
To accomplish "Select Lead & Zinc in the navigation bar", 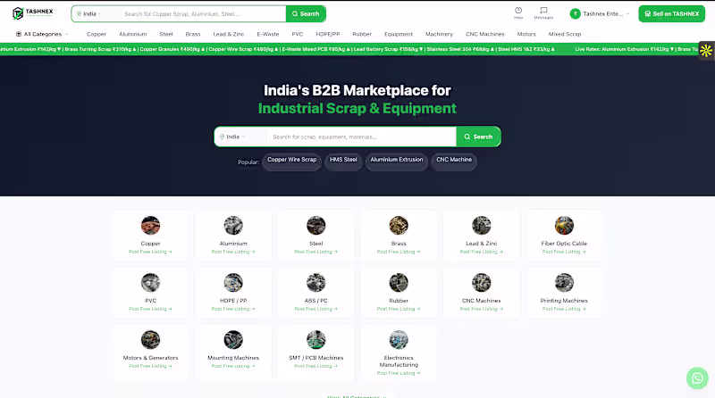I will pyautogui.click(x=229, y=34).
